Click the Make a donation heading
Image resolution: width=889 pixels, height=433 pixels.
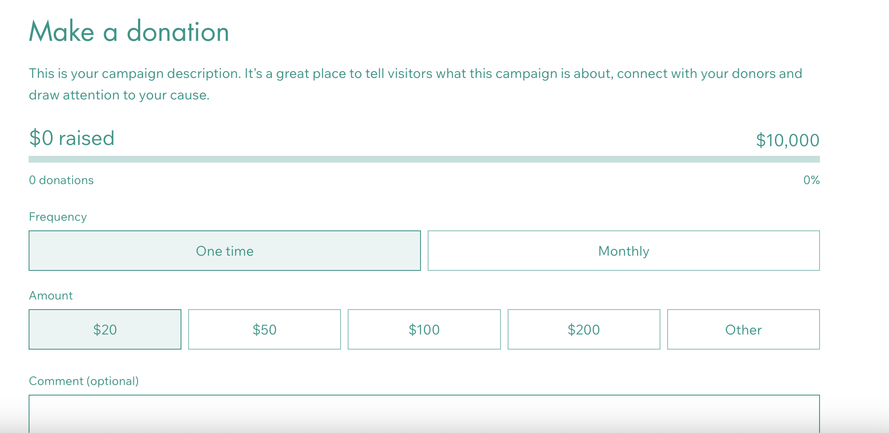pos(129,32)
